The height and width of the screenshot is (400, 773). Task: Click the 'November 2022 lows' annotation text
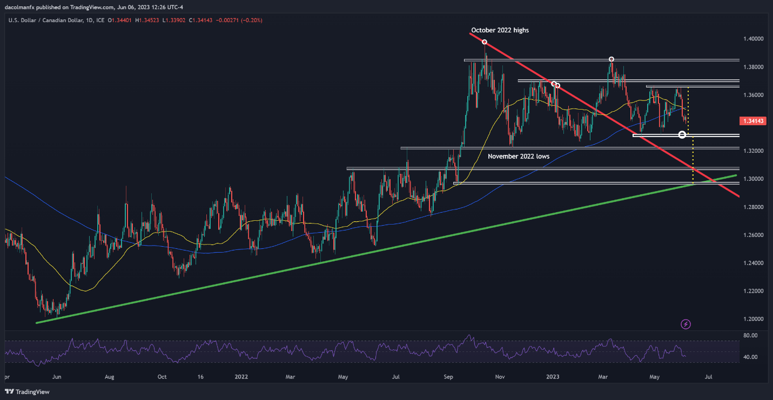(x=519, y=156)
